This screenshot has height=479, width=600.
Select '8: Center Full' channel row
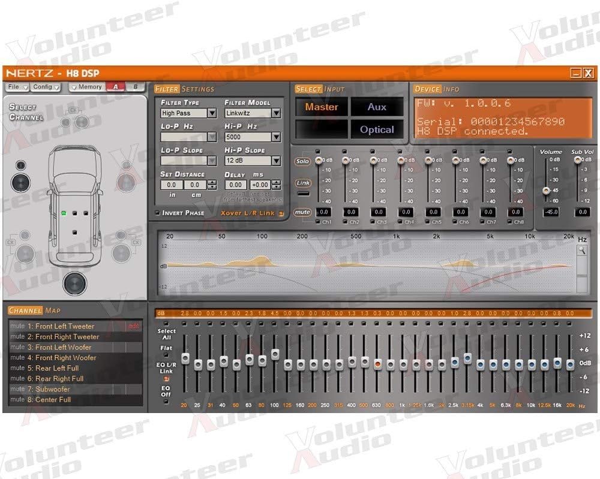(x=76, y=399)
